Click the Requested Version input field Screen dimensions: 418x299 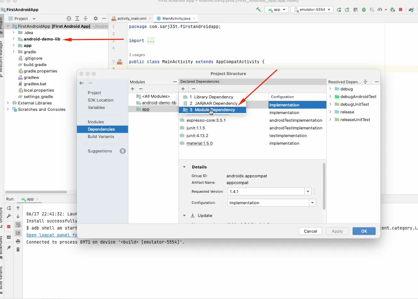[x=266, y=191]
